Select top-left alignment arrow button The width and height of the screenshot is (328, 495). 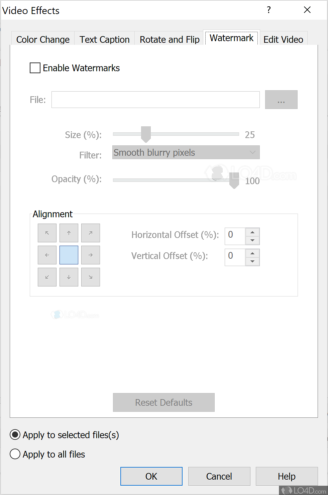[47, 233]
